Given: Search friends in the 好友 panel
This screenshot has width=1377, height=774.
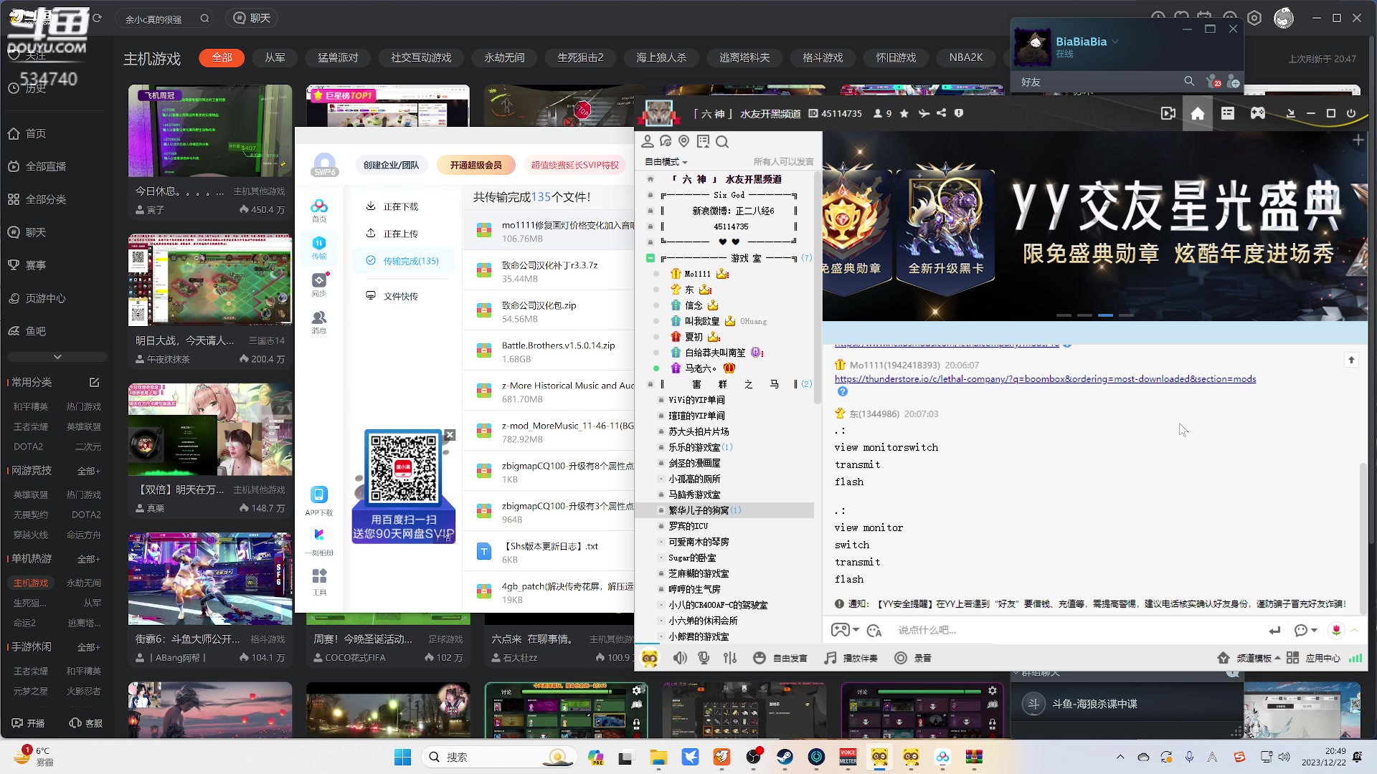Looking at the screenshot, I should 1189,82.
